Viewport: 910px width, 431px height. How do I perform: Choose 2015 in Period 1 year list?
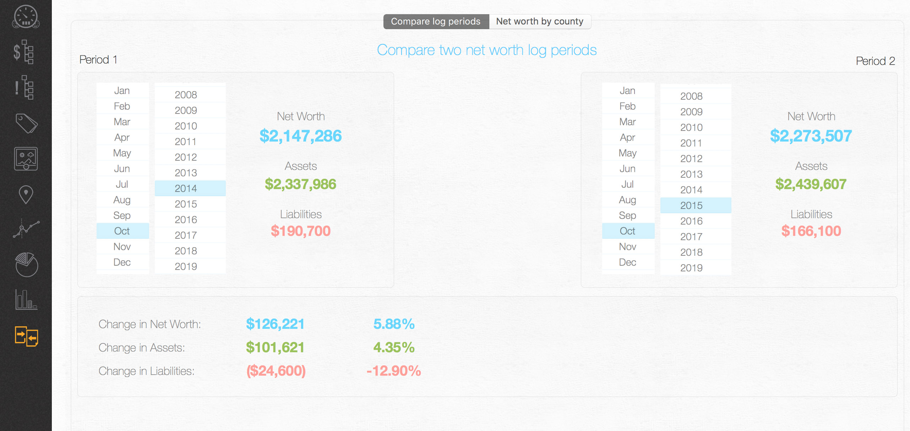[x=190, y=204]
